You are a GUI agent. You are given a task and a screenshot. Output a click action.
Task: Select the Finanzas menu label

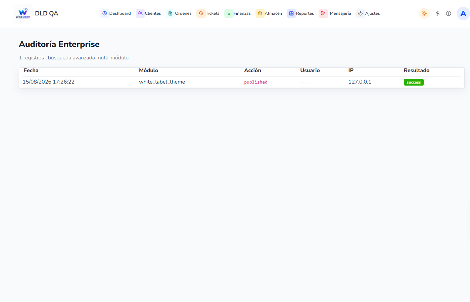242,13
